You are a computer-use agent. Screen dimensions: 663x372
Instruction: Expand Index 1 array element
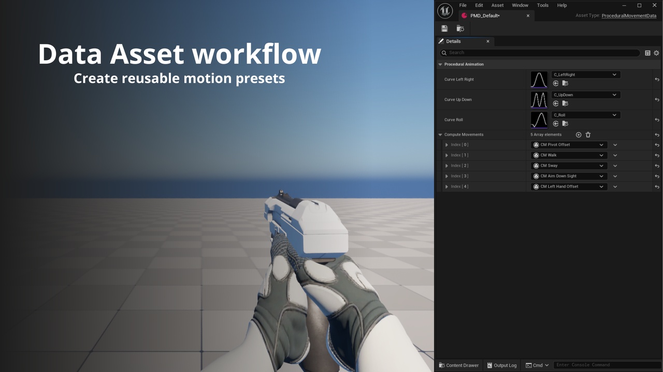tap(446, 156)
